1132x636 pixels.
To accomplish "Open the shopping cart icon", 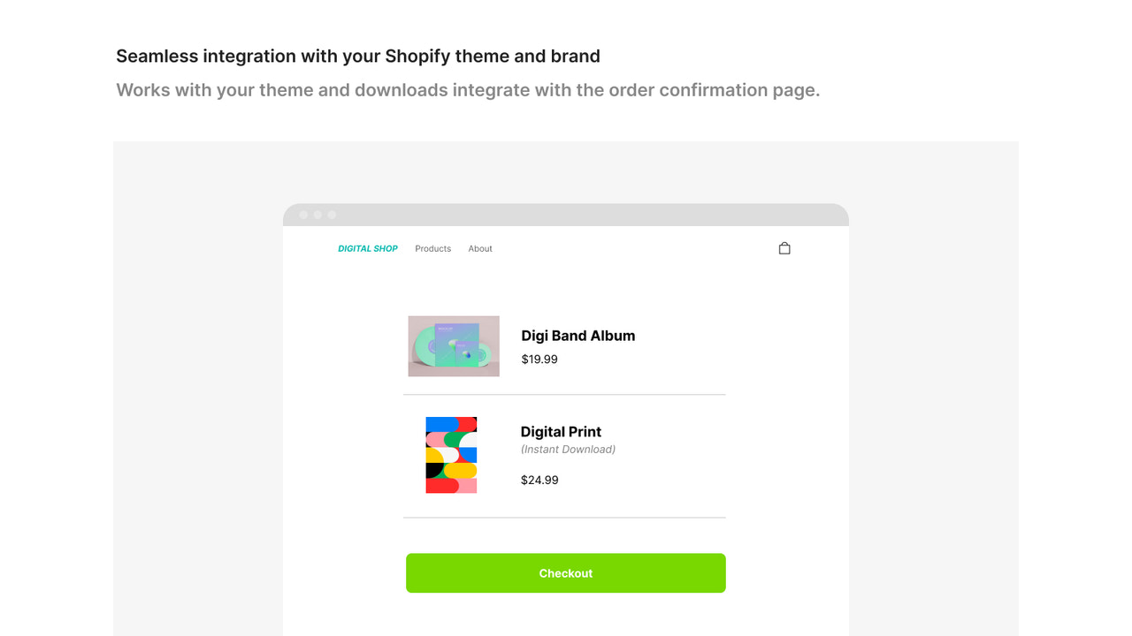I will [784, 247].
